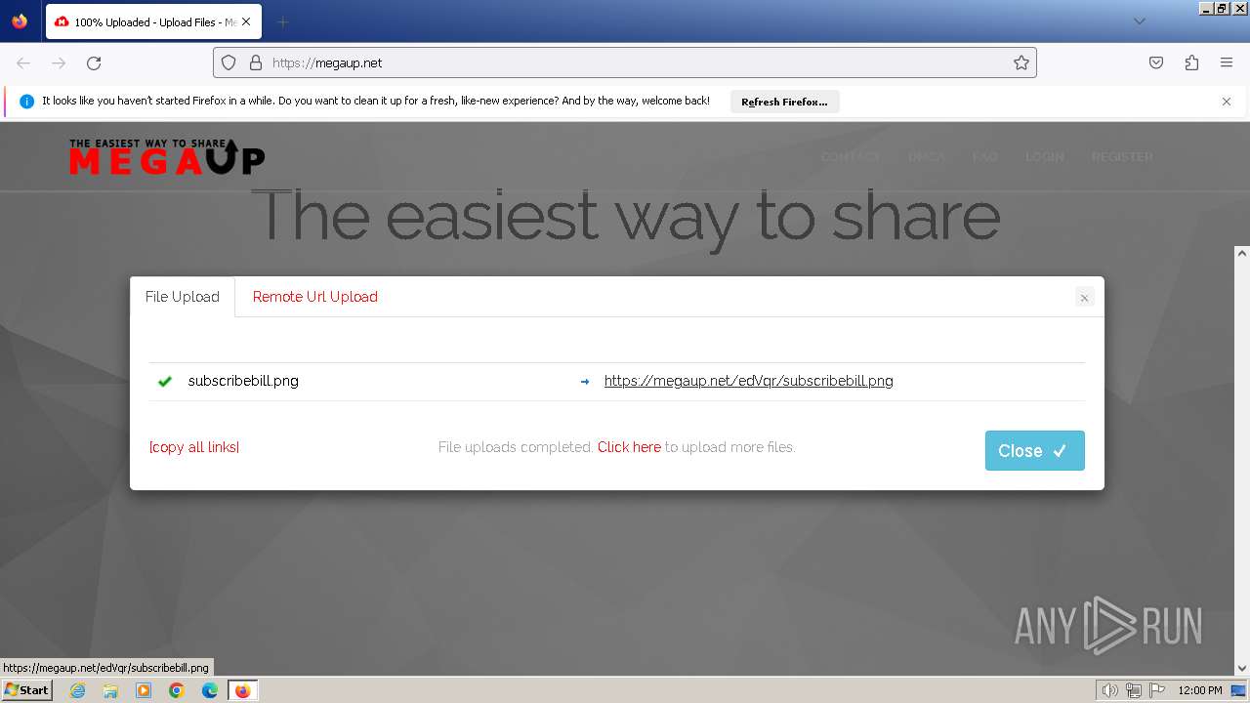This screenshot has height=703, width=1250.
Task: Select Firefox taskbar button
Action: (243, 690)
